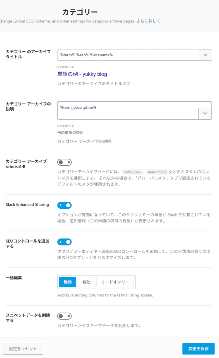Open the さらに詳しく link

click(148, 21)
